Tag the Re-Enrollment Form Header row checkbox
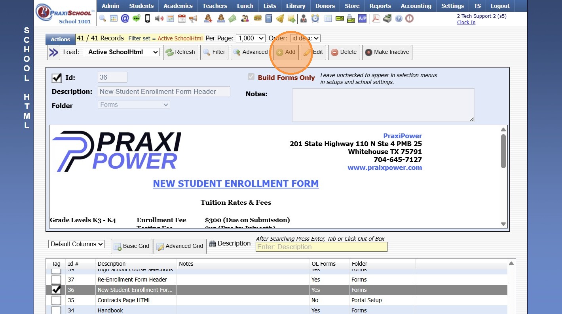 (56, 280)
